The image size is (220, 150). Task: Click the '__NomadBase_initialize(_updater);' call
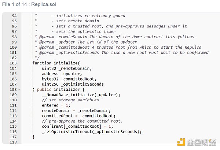click(81, 95)
